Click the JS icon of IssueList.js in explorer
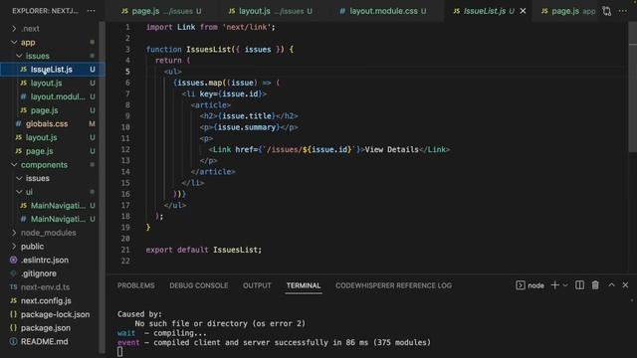This screenshot has width=637, height=358. pos(24,70)
